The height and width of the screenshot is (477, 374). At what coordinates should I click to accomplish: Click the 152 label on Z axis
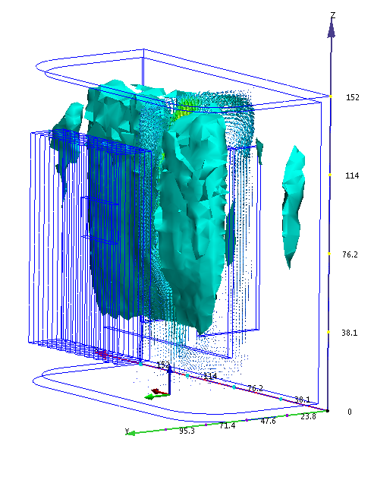pyautogui.click(x=353, y=97)
